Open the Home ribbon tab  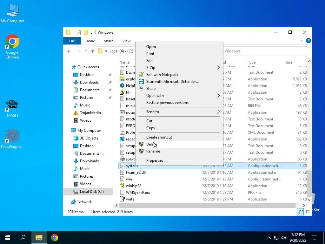click(90, 41)
